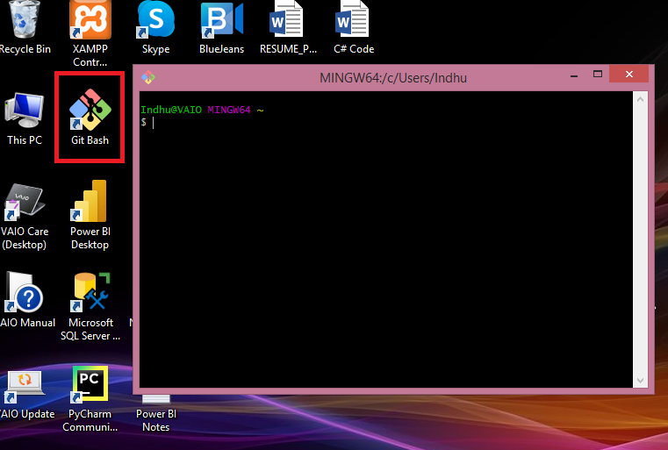Image resolution: width=668 pixels, height=450 pixels.
Task: Select the BlueJeans desktop shortcut
Action: click(x=221, y=28)
